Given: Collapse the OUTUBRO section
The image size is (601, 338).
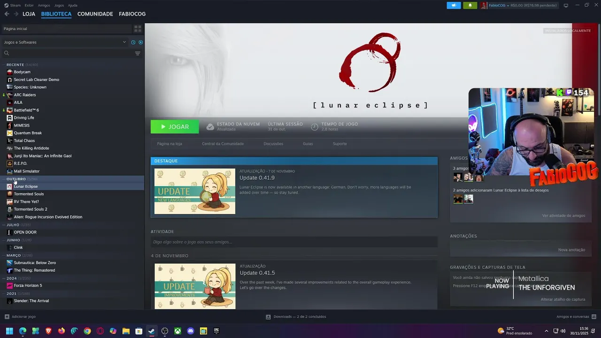Looking at the screenshot, I should tap(4, 179).
